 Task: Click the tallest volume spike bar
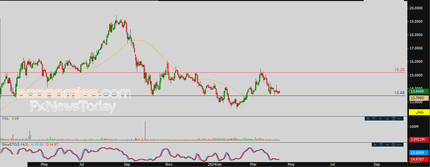(145, 131)
